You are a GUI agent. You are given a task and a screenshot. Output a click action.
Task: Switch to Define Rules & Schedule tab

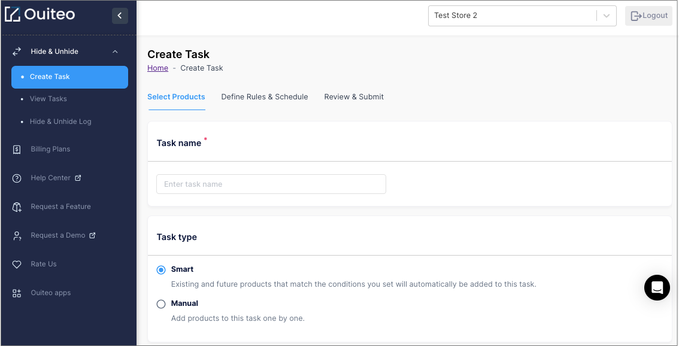265,97
